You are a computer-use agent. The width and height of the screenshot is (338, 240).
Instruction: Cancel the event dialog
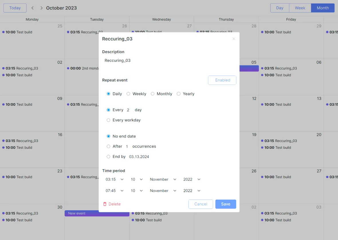point(201,204)
